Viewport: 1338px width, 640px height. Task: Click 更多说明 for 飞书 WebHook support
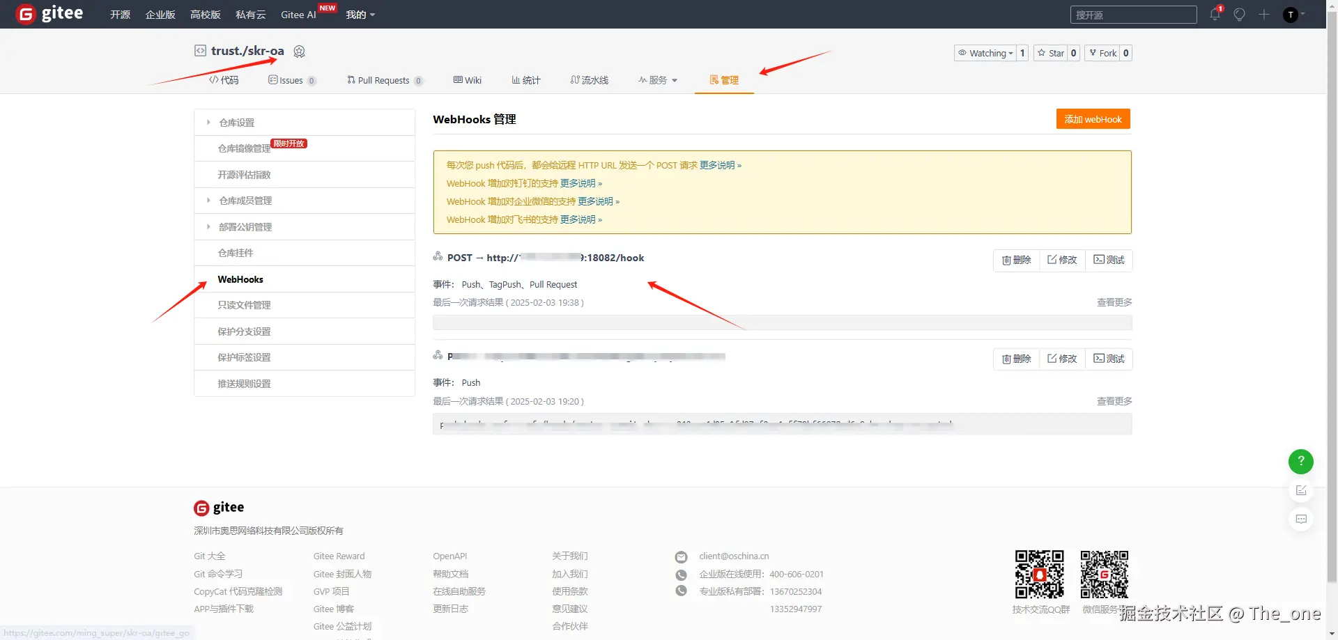pos(580,219)
